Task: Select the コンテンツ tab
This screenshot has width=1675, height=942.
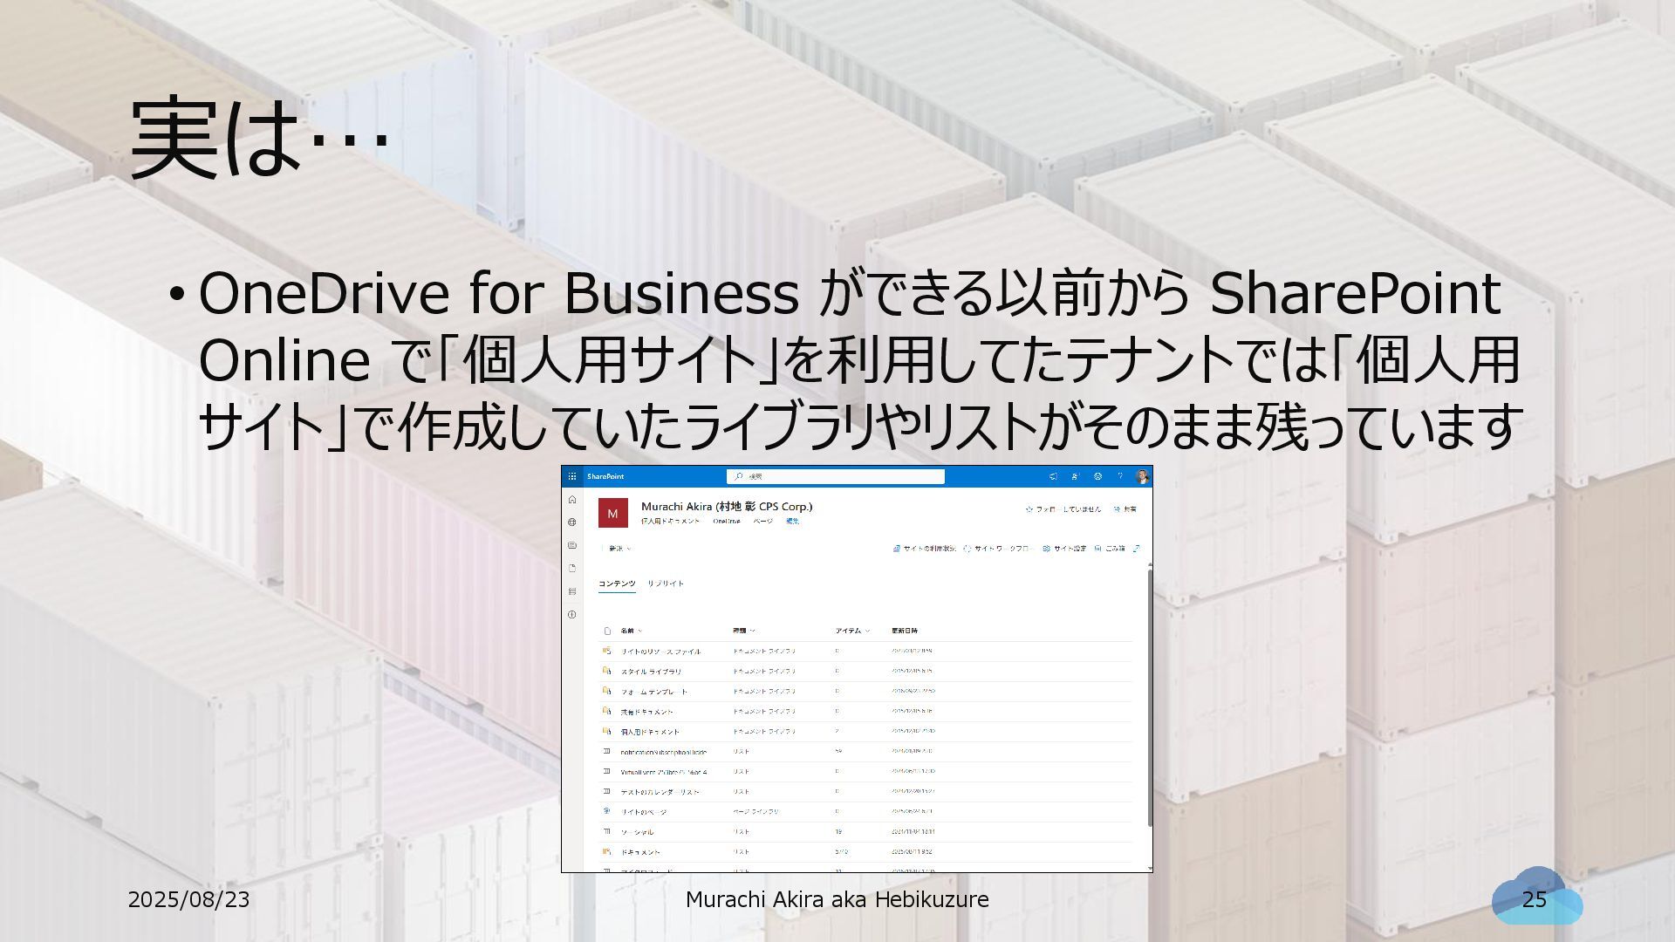Action: (x=617, y=584)
